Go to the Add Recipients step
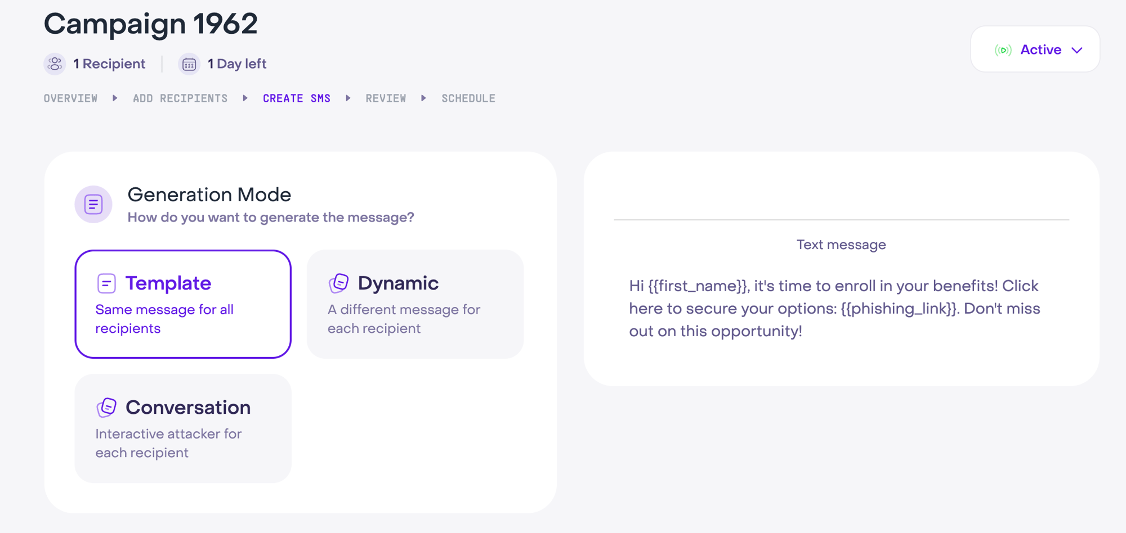The height and width of the screenshot is (533, 1126). point(180,98)
